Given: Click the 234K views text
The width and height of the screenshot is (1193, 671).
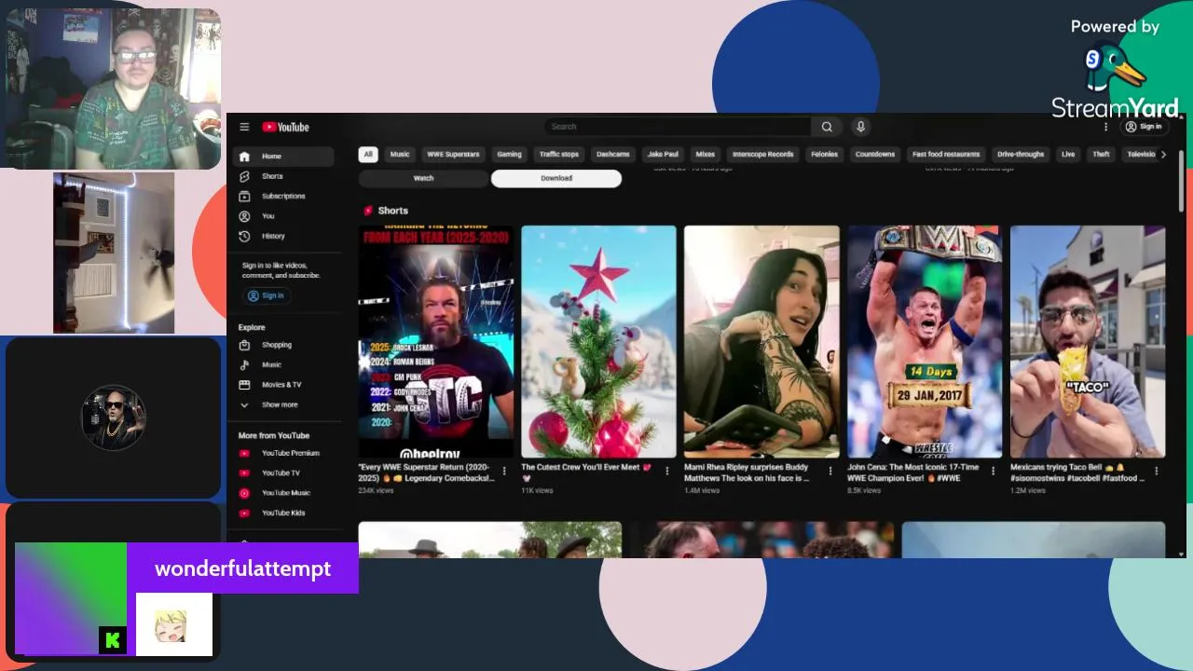Looking at the screenshot, I should [x=376, y=490].
